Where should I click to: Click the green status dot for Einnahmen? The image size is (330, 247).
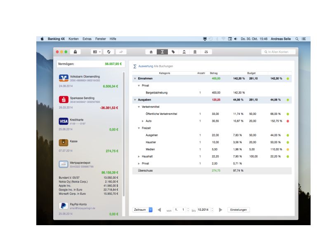pyautogui.click(x=288, y=79)
